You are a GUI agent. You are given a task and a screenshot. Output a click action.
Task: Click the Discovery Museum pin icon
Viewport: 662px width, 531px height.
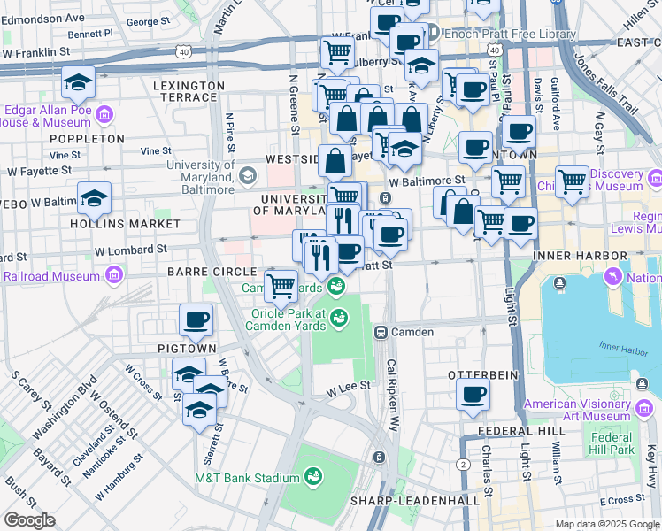click(x=655, y=178)
